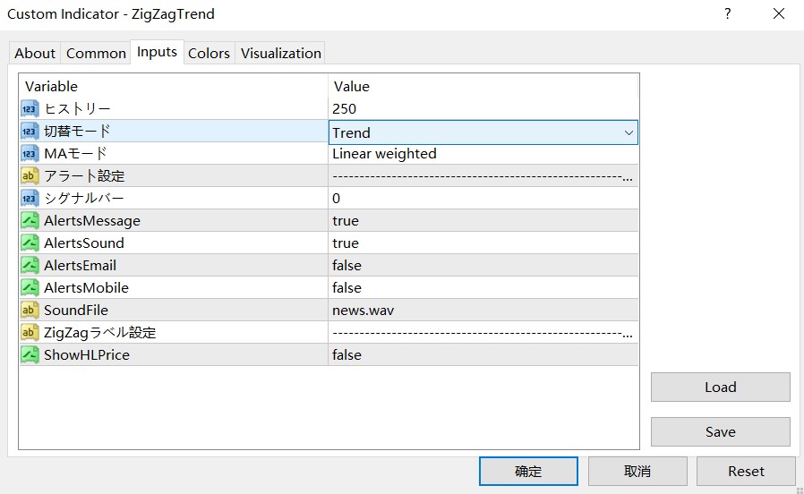Viewport: 804px width, 494px height.
Task: Switch to the Colors tab
Action: pyautogui.click(x=209, y=53)
